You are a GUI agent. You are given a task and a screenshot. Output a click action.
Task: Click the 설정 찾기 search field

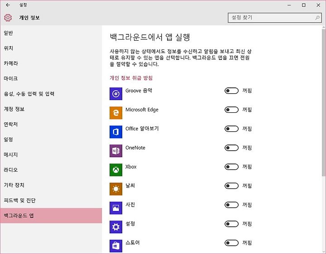[x=275, y=18]
